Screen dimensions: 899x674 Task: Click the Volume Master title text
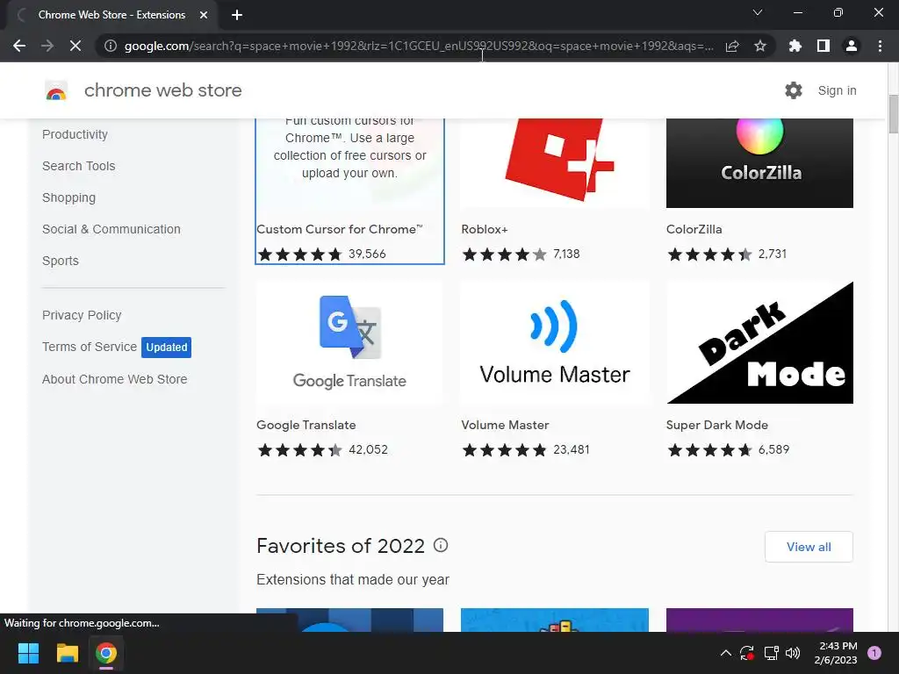[x=505, y=426]
